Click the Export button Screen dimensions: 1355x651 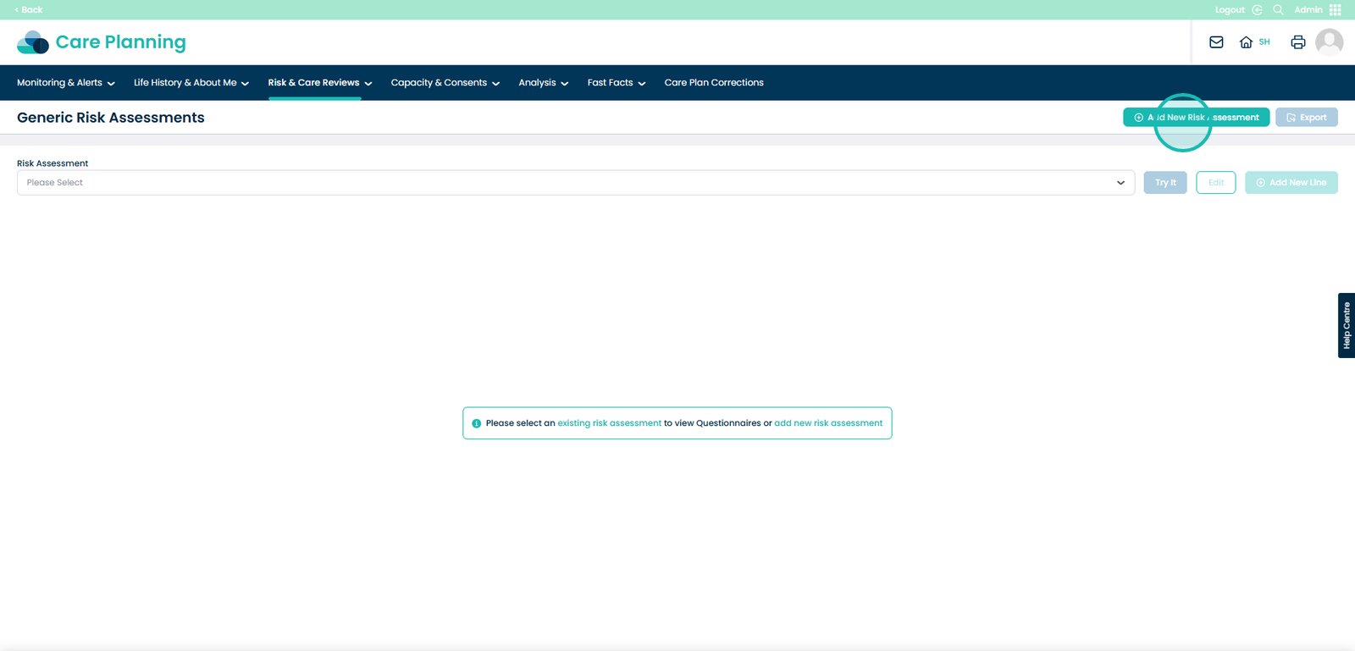pos(1306,118)
